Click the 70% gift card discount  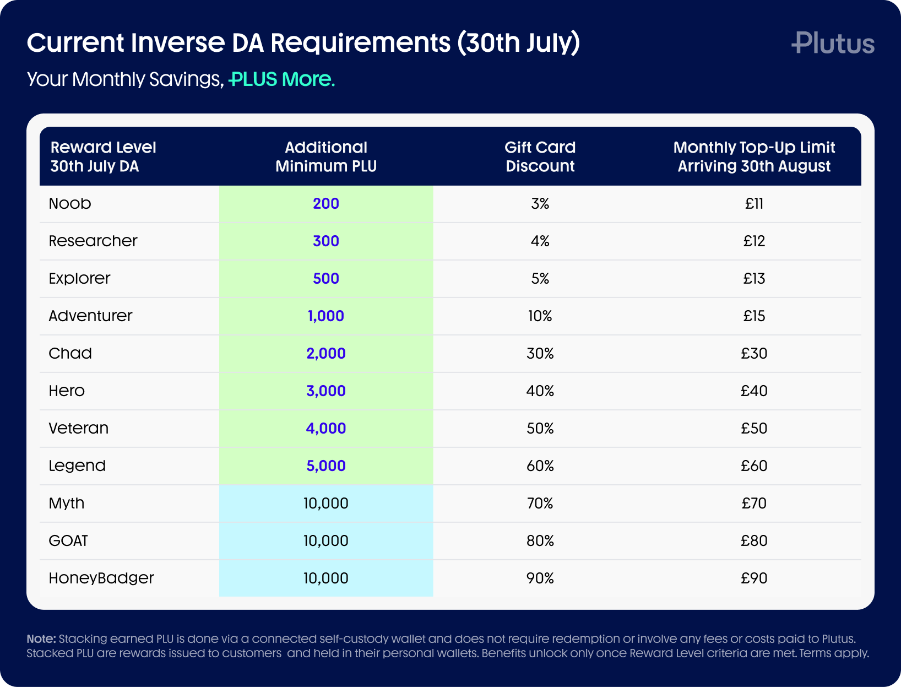[540, 503]
